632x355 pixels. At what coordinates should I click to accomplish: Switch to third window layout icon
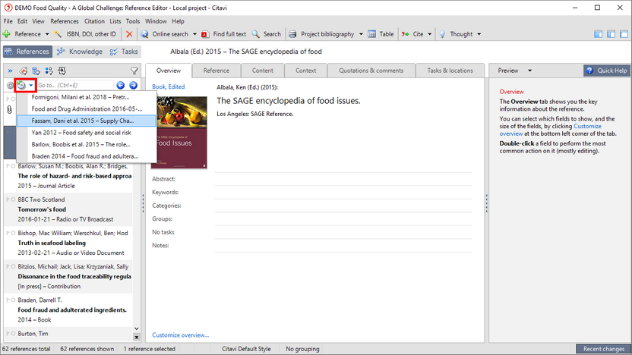point(624,34)
